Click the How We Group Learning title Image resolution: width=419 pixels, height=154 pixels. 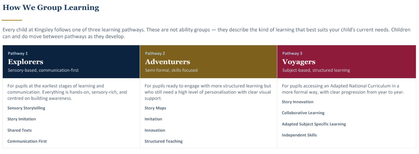coord(51,8)
